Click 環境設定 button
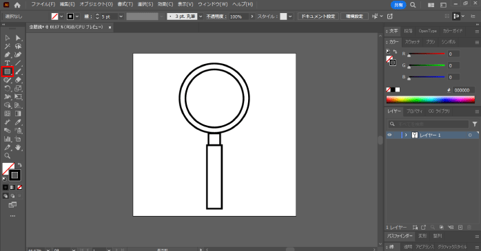Image resolution: width=481 pixels, height=251 pixels. 355,17
